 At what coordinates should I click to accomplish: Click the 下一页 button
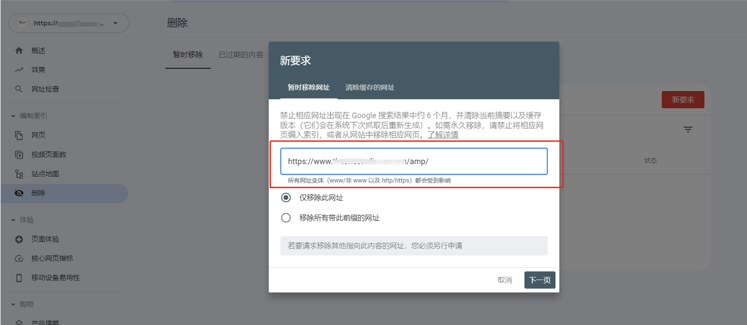[x=539, y=280]
